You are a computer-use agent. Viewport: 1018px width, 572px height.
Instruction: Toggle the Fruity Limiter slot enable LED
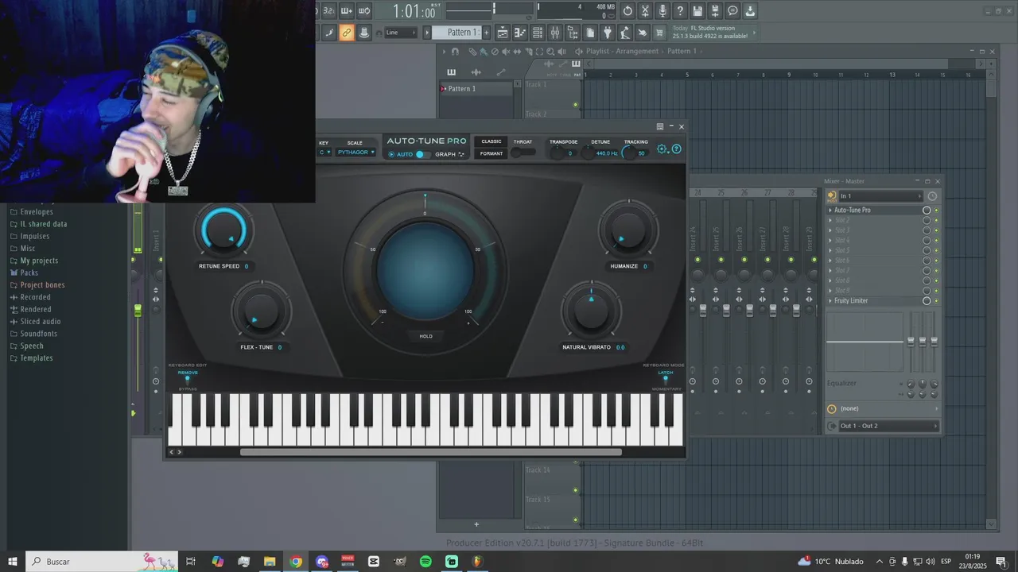tap(936, 301)
